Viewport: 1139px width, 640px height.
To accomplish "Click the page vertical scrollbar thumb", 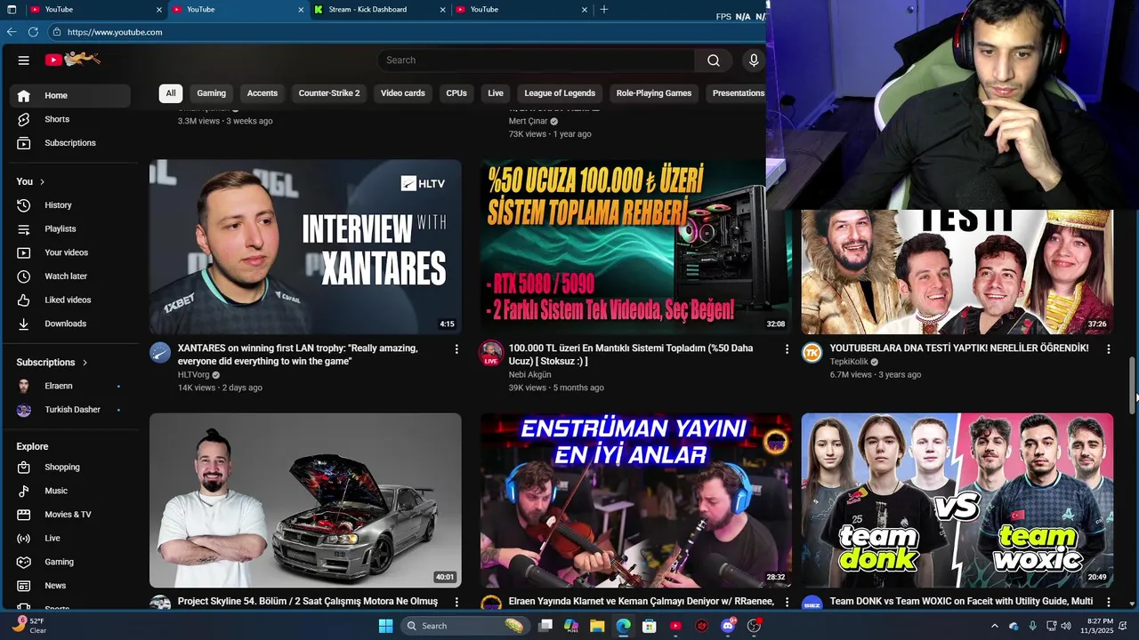I will (1133, 386).
